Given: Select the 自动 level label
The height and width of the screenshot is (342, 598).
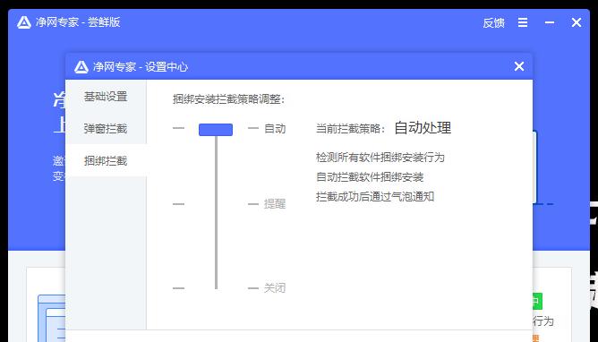Looking at the screenshot, I should coord(275,129).
